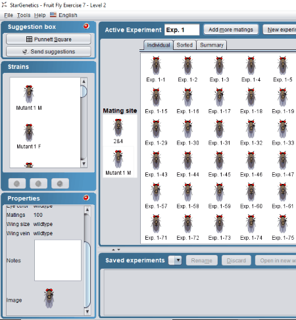Open the File menu
The image size is (296, 320).
point(9,15)
